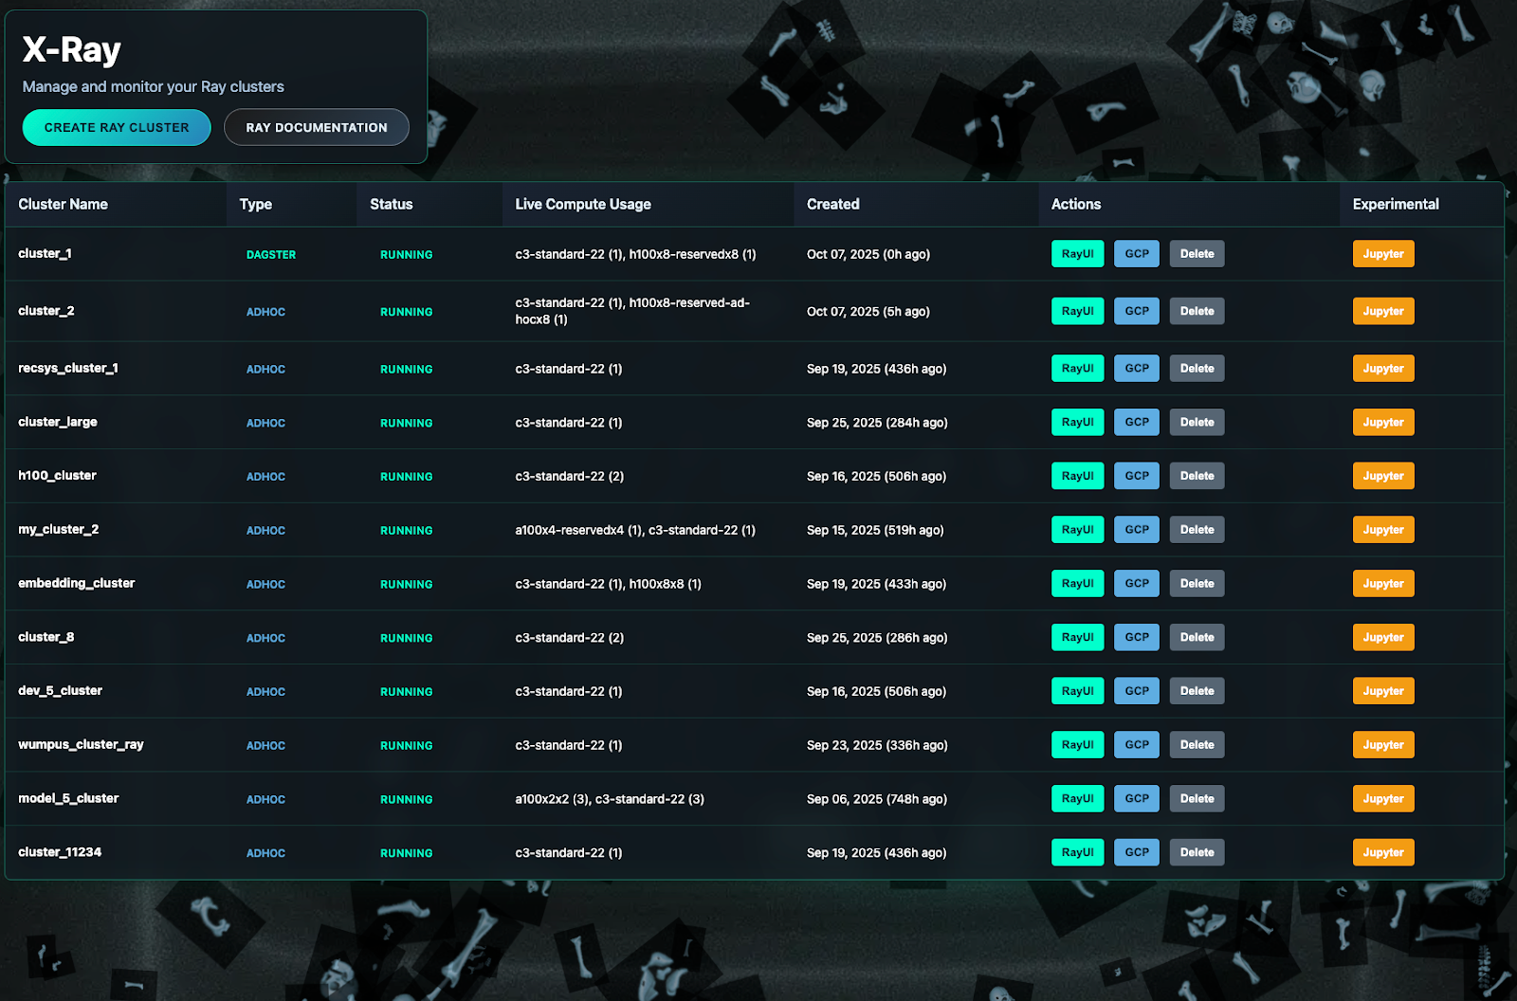The height and width of the screenshot is (1001, 1517).
Task: Click the Cluster Name column header
Action: pos(63,205)
